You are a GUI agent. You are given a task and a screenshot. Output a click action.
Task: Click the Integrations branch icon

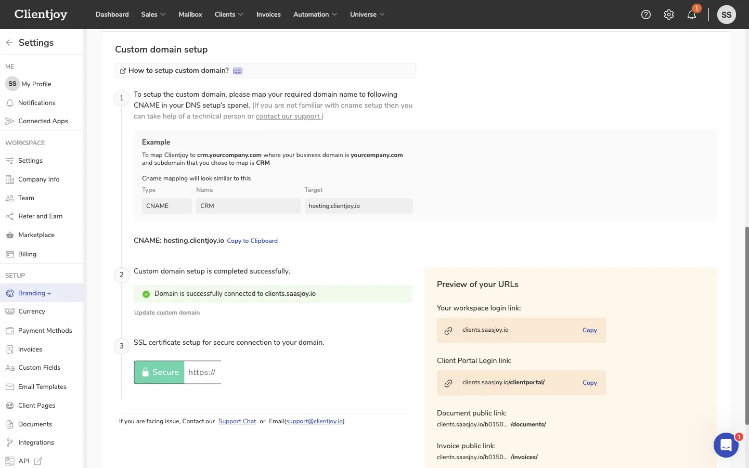point(10,443)
